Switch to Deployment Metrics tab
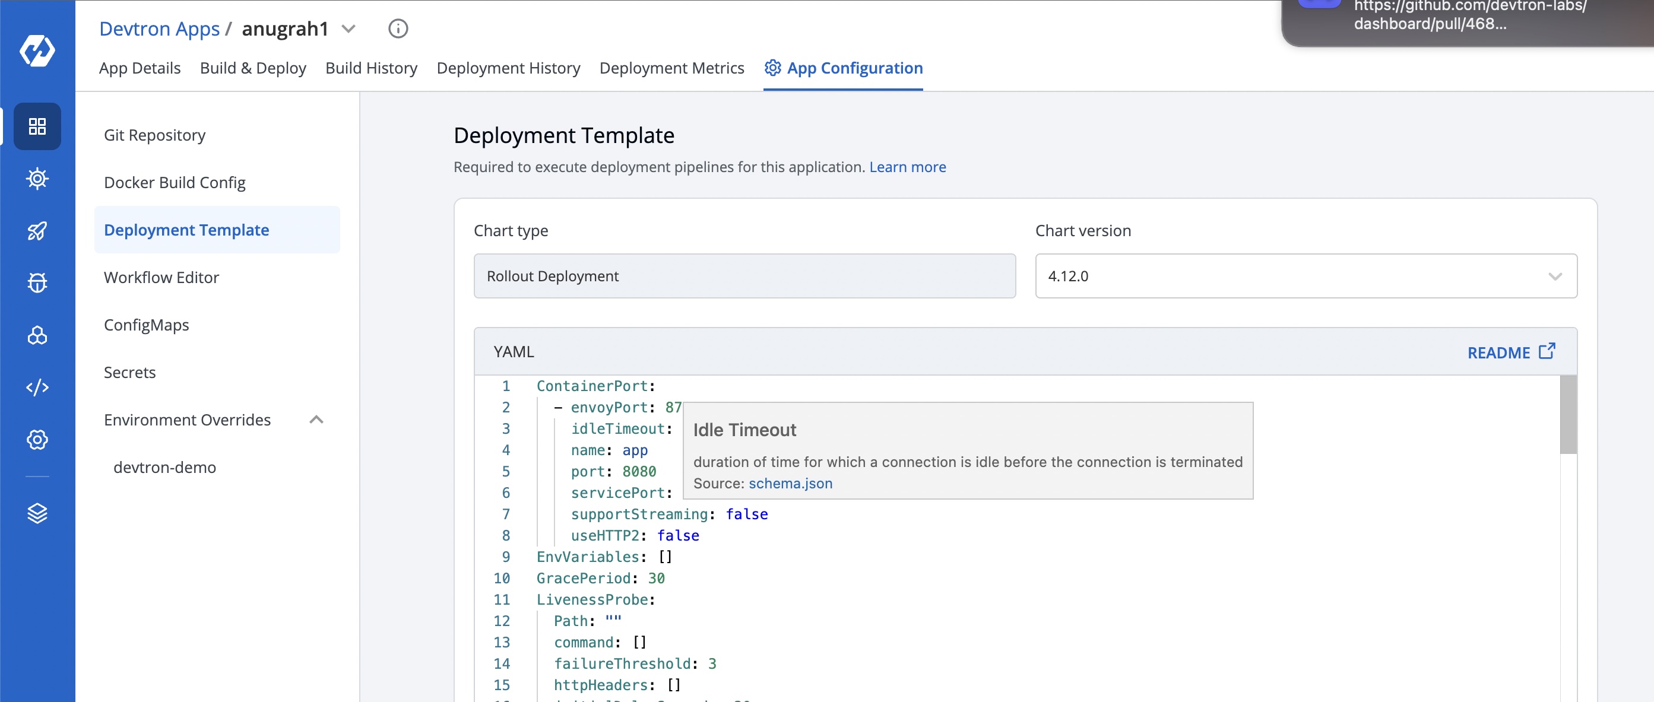Screen dimensions: 1654x702 (671, 68)
